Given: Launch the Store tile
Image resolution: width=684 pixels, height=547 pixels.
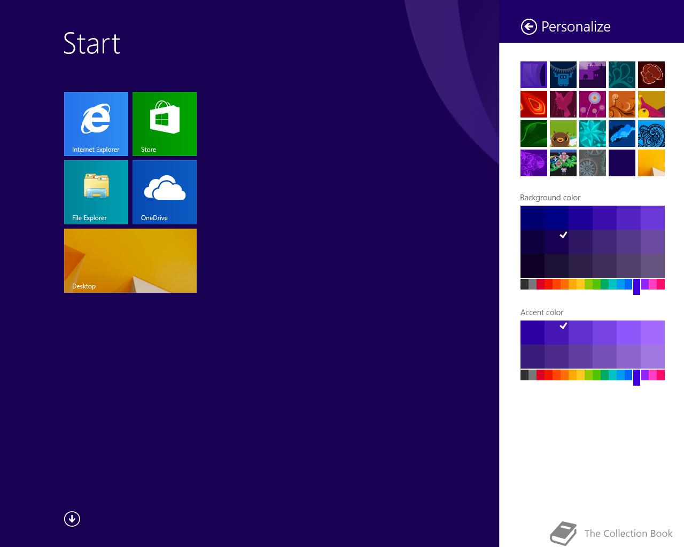Looking at the screenshot, I should [165, 124].
